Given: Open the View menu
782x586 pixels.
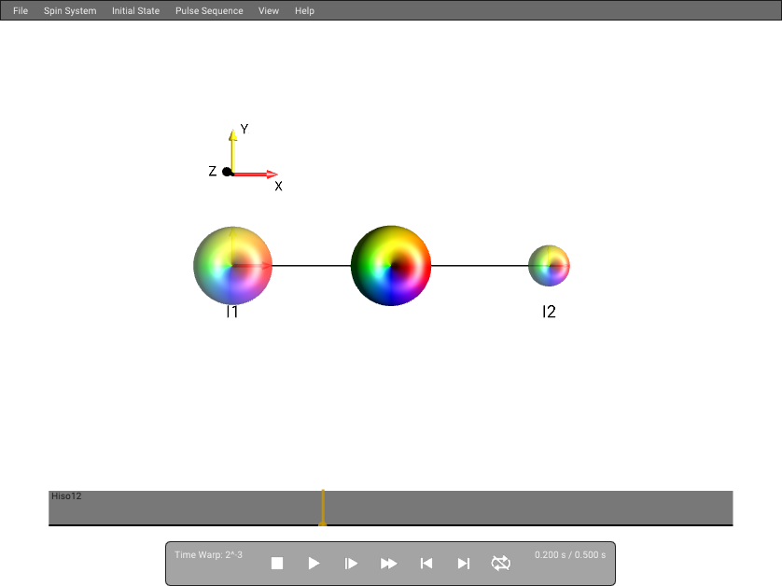Looking at the screenshot, I should 269,10.
